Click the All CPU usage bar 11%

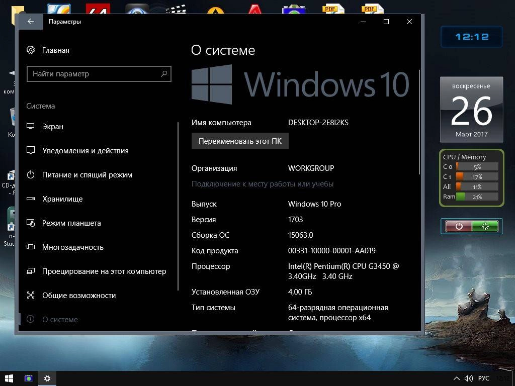click(477, 187)
